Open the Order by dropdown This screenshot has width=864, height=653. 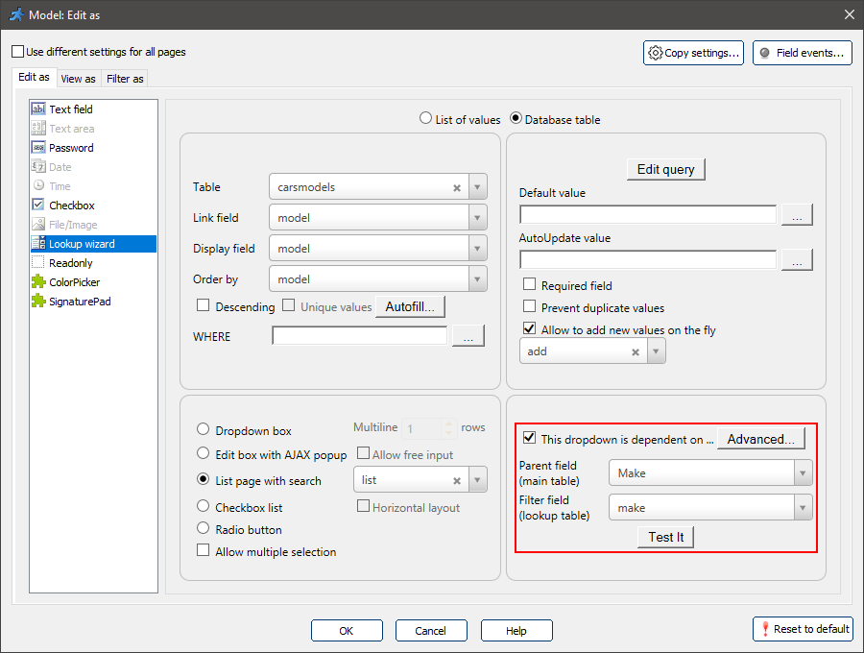tap(477, 278)
